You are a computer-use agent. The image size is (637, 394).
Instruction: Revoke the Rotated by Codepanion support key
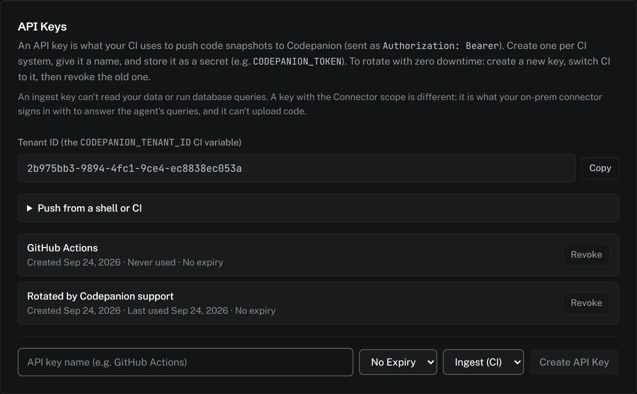click(586, 303)
